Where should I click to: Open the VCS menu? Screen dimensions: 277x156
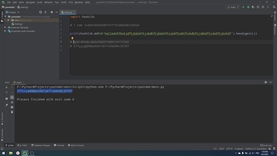(x=71, y=2)
